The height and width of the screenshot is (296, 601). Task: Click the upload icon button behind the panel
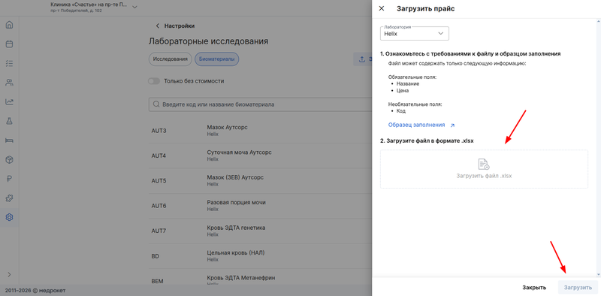point(361,59)
